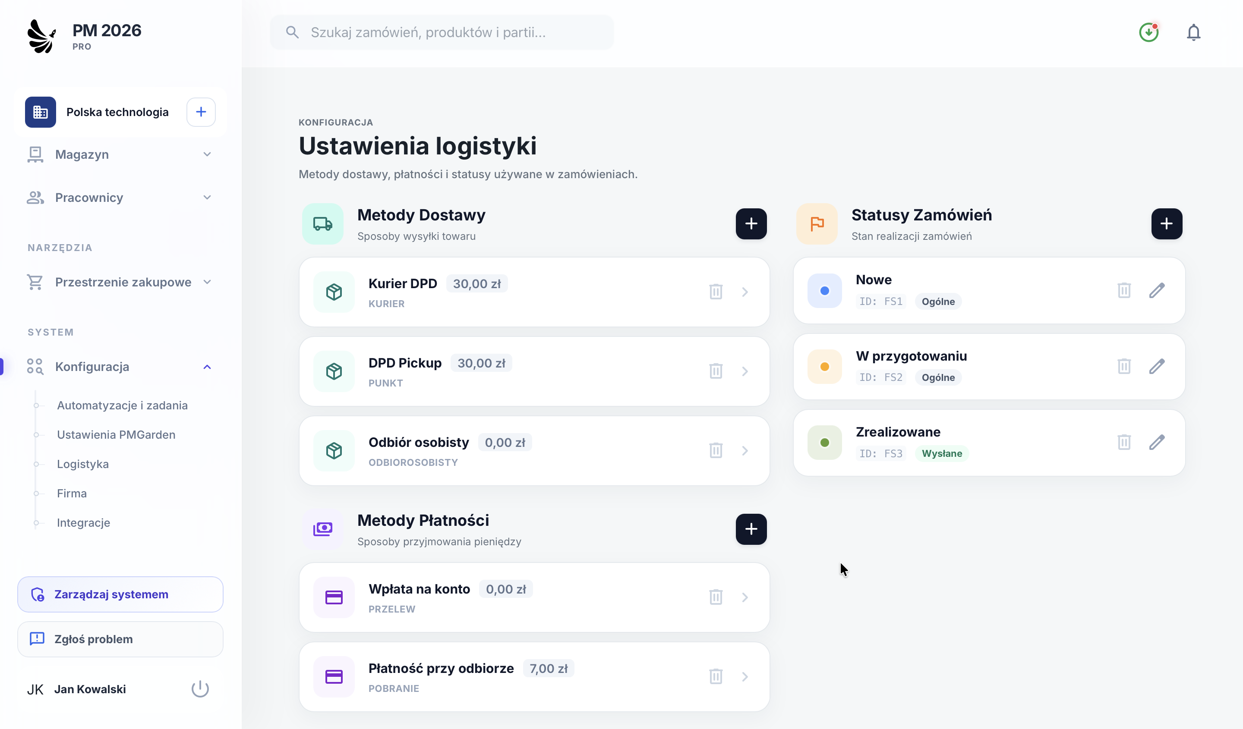Open Odbiór osobisty details chevron

click(745, 450)
